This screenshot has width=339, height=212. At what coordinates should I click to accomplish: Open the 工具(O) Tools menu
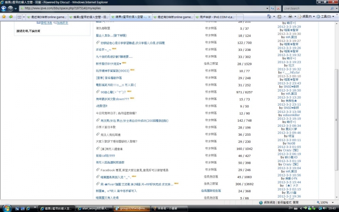[325, 17]
